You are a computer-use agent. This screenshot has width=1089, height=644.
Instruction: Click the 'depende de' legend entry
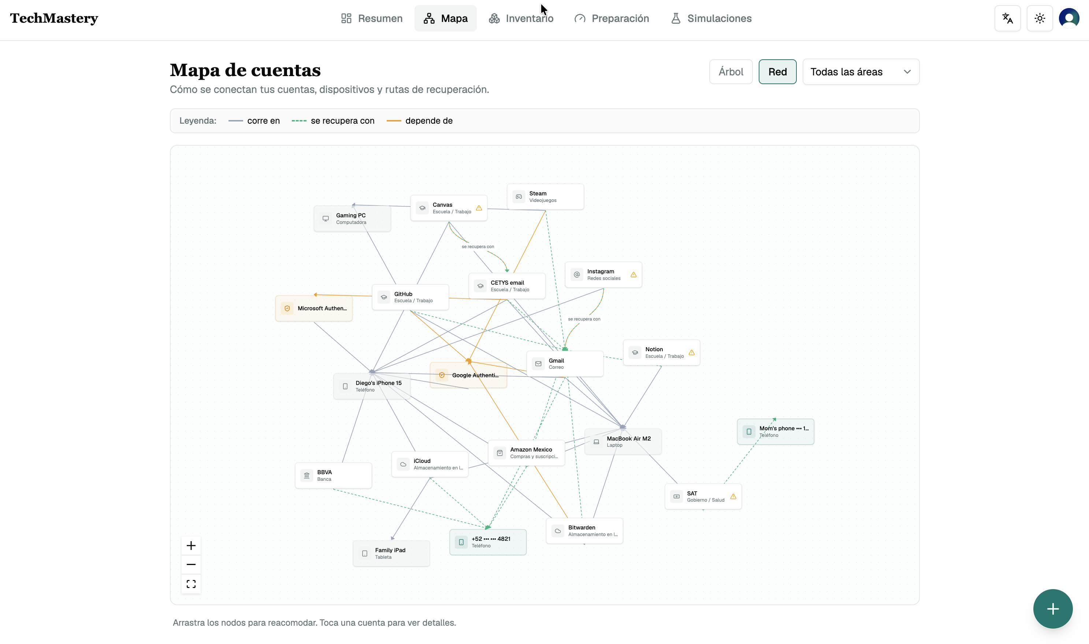[419, 121]
